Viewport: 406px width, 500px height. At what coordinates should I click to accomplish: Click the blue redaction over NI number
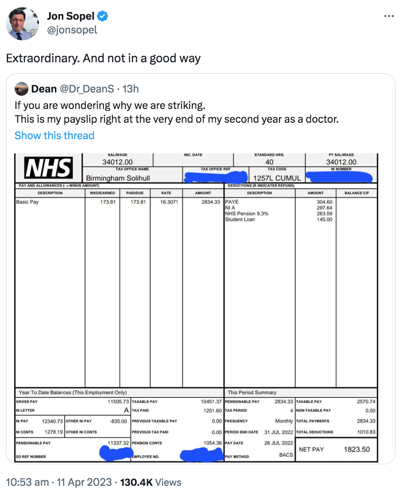pos(340,176)
